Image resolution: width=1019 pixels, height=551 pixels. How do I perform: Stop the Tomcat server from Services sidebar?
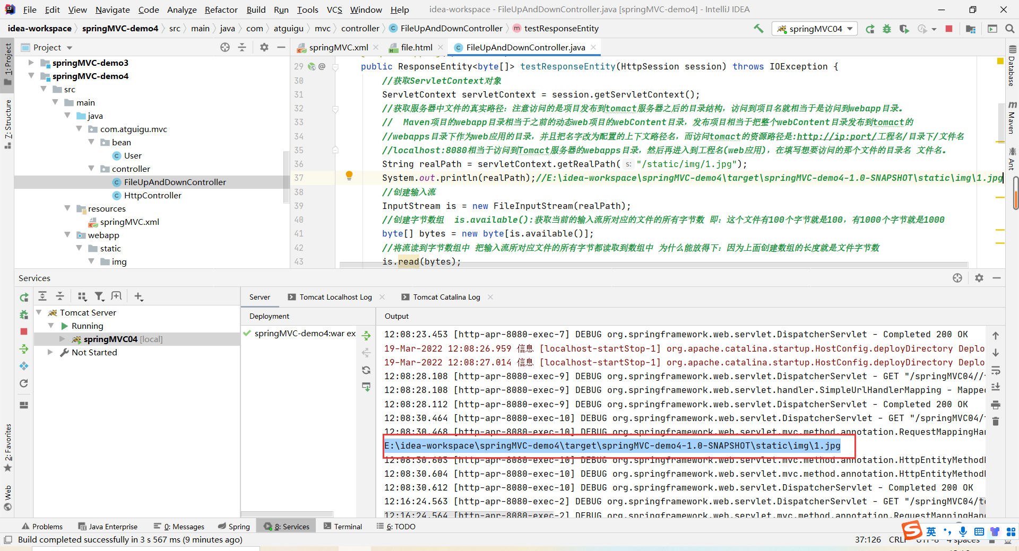coord(24,331)
